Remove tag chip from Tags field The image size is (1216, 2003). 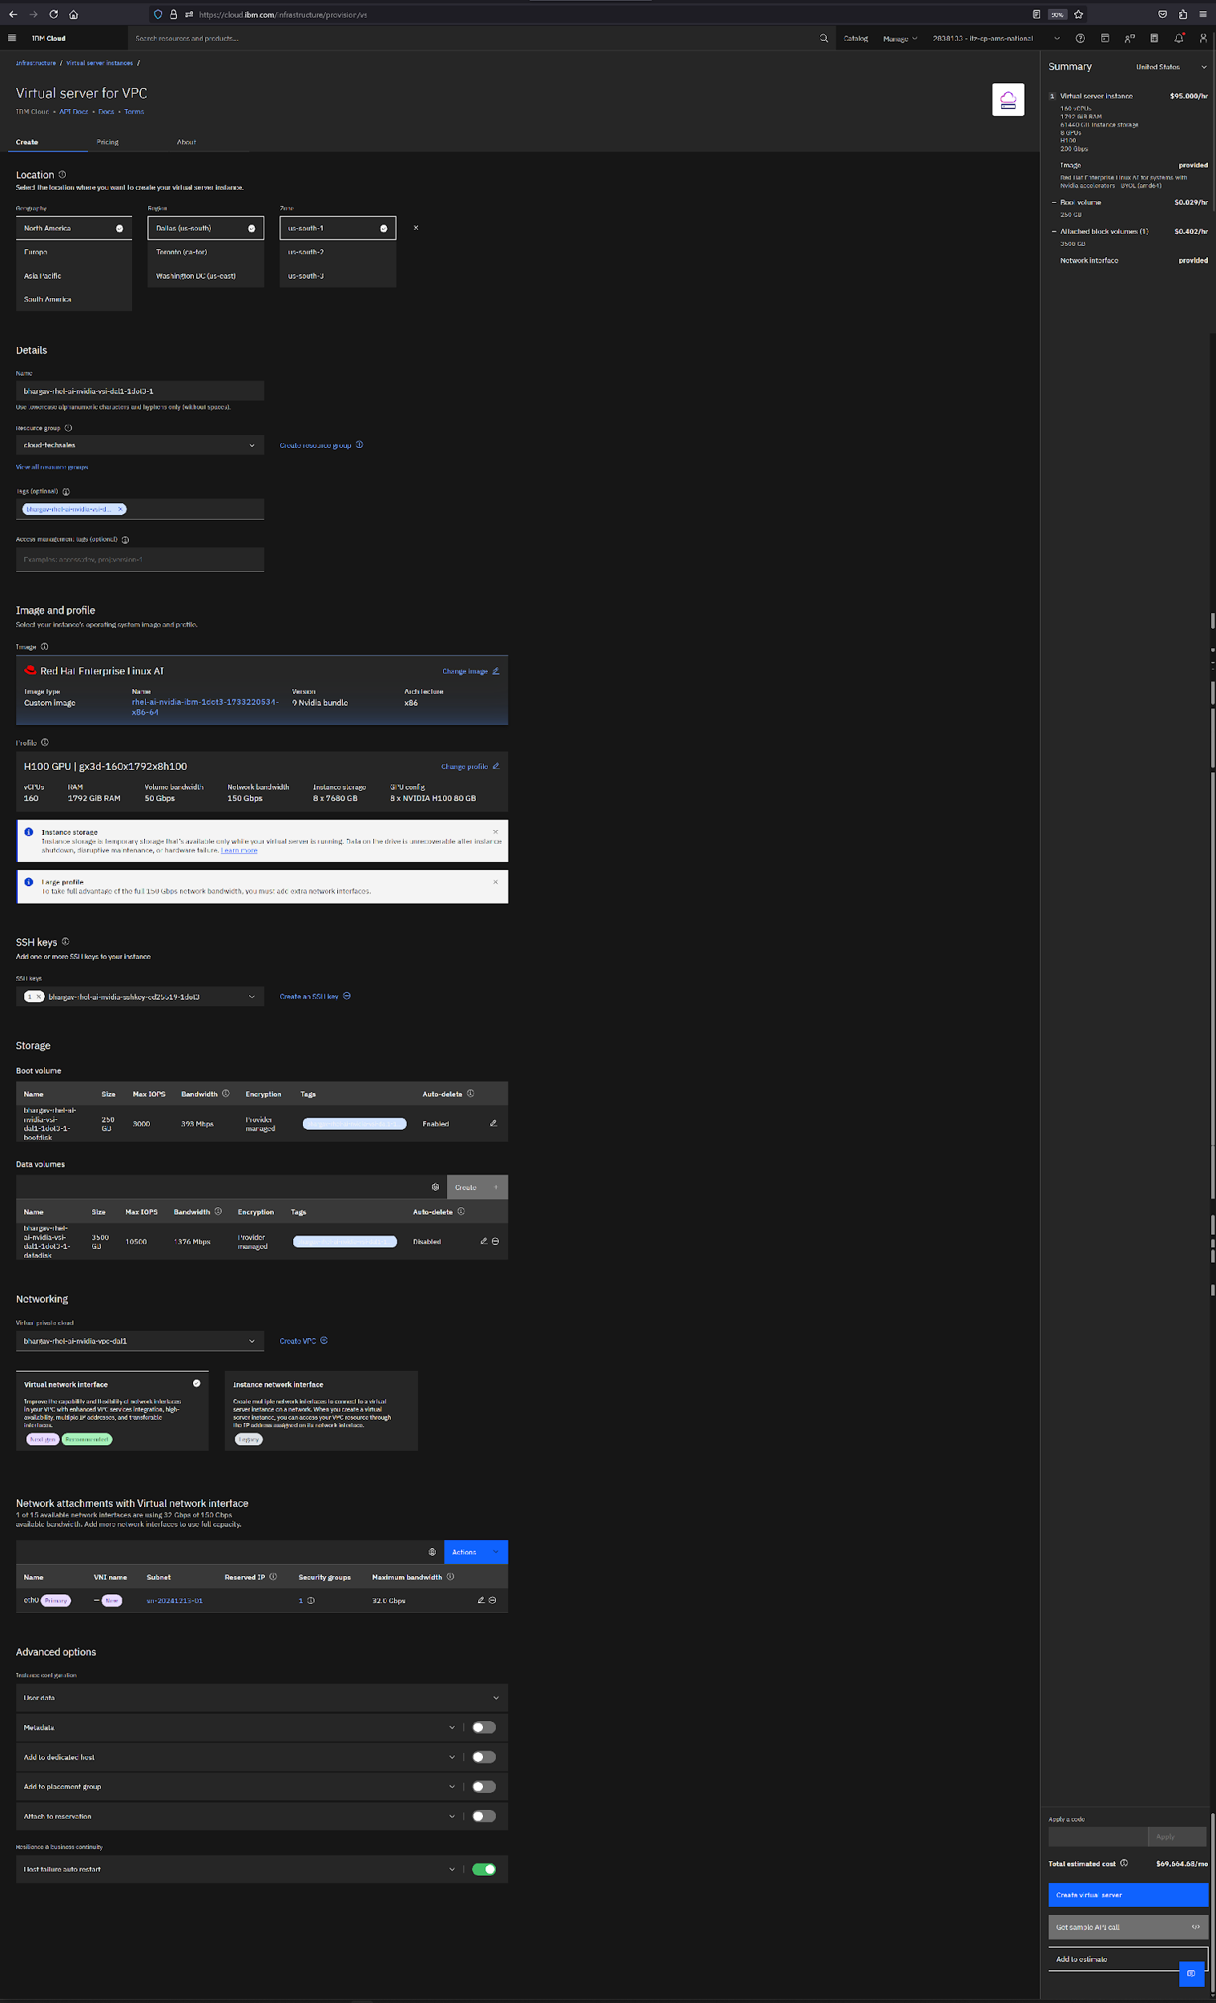tap(120, 509)
